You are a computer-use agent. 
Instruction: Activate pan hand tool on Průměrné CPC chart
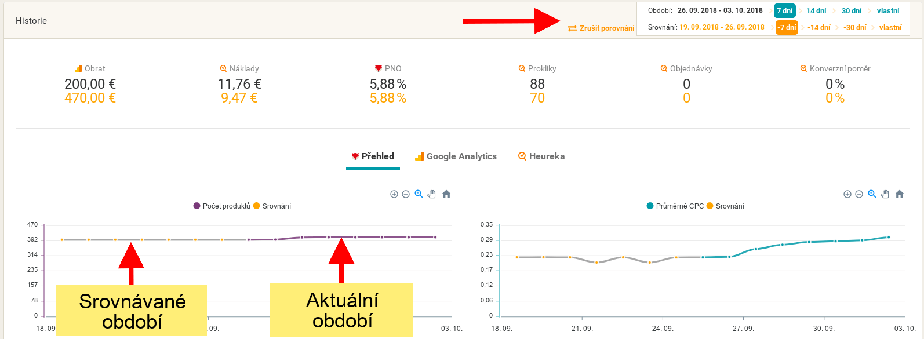pos(885,194)
